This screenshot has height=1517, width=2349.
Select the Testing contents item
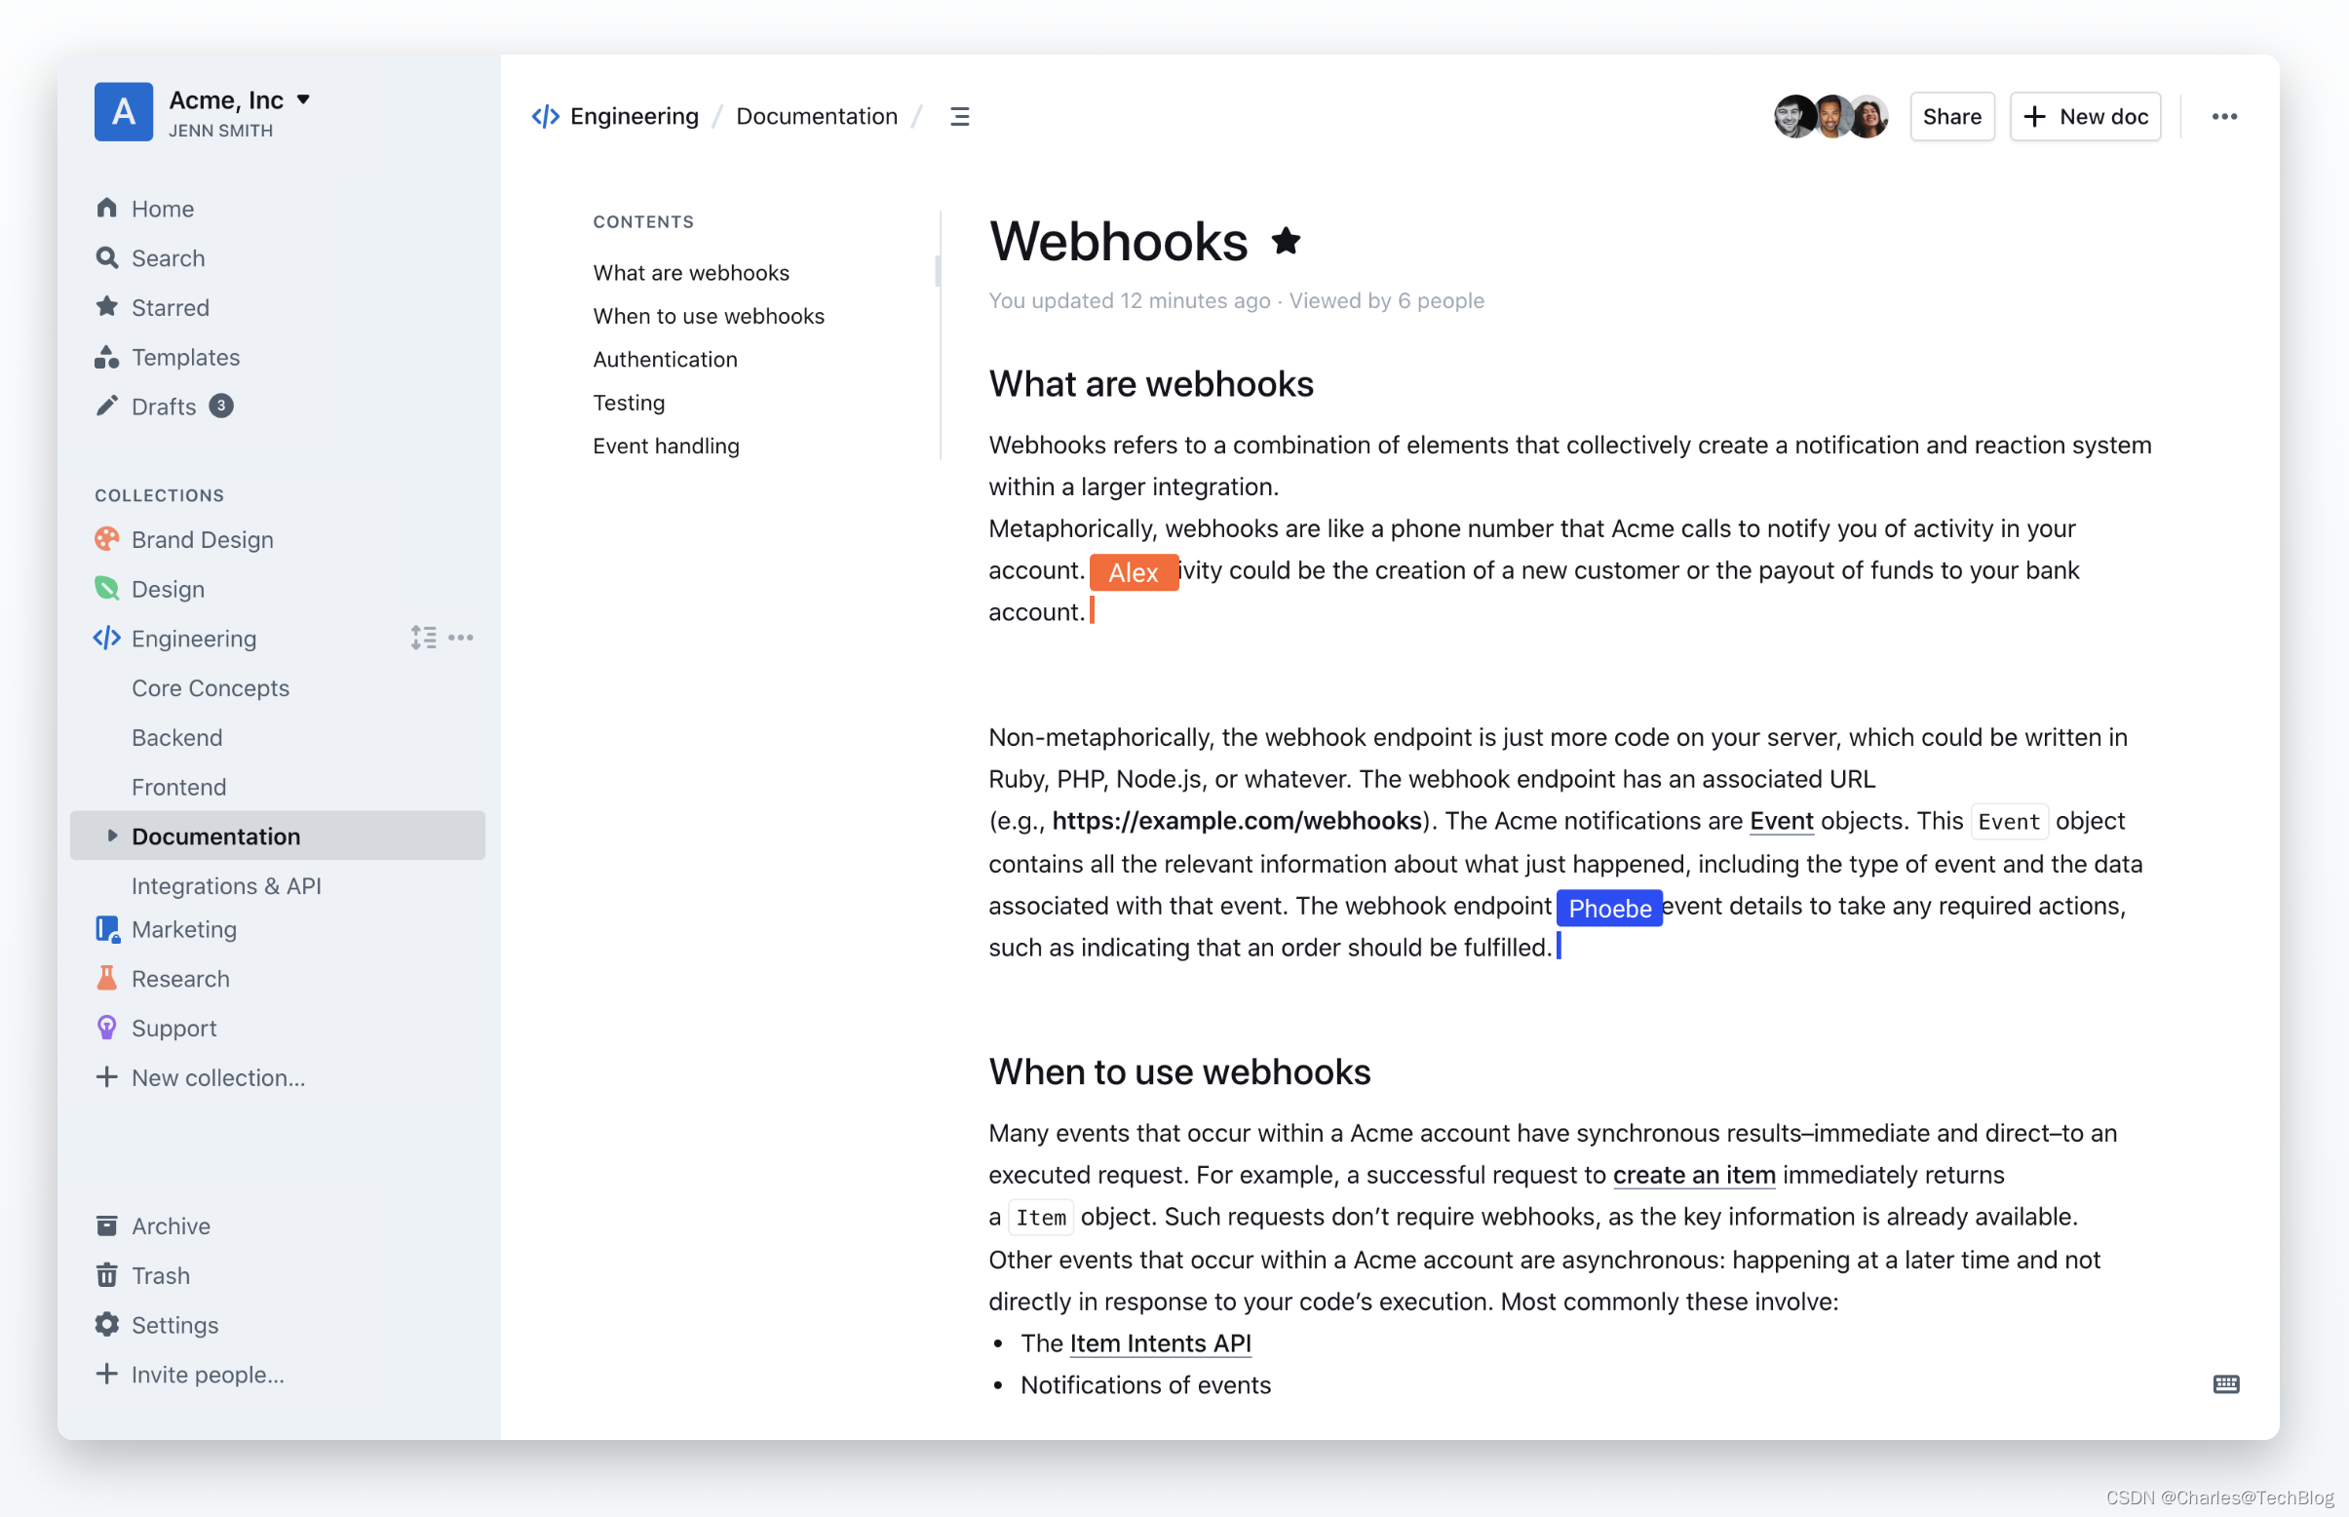[x=629, y=401]
